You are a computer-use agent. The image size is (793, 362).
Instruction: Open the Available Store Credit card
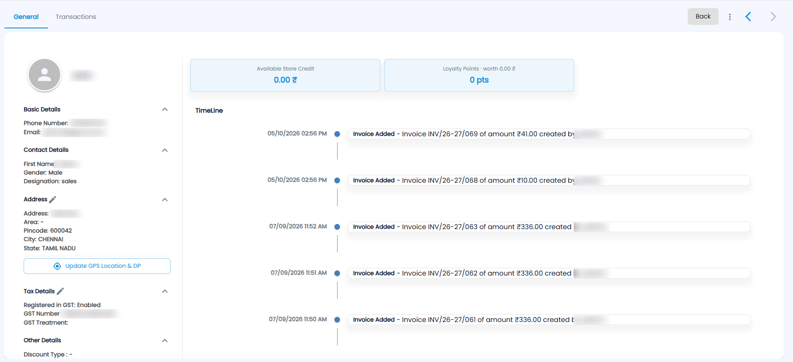[x=285, y=75]
